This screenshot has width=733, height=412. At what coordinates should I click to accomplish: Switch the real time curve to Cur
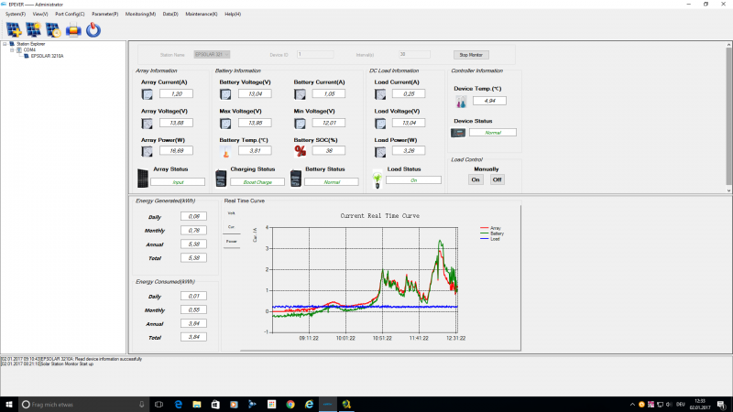(x=232, y=227)
